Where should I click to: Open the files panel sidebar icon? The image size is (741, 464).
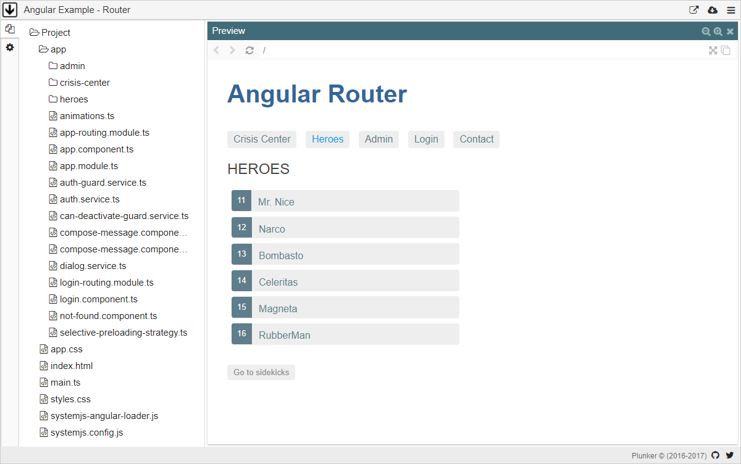(x=10, y=29)
